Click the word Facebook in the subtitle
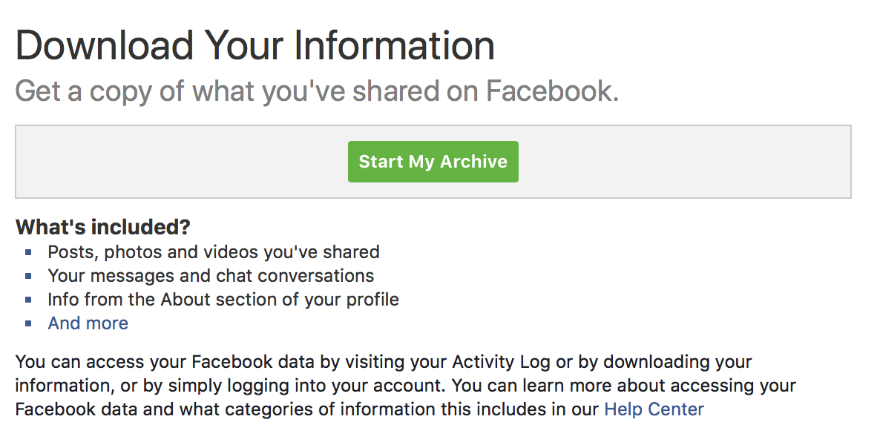 (551, 91)
